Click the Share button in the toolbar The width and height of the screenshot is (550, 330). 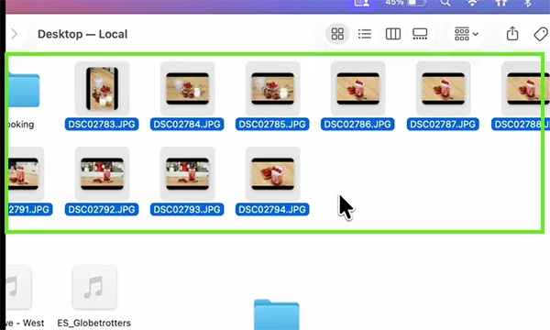pos(512,34)
